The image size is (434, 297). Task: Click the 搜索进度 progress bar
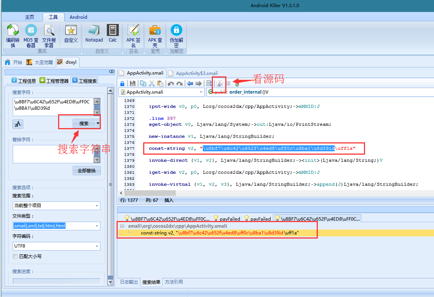(57, 281)
